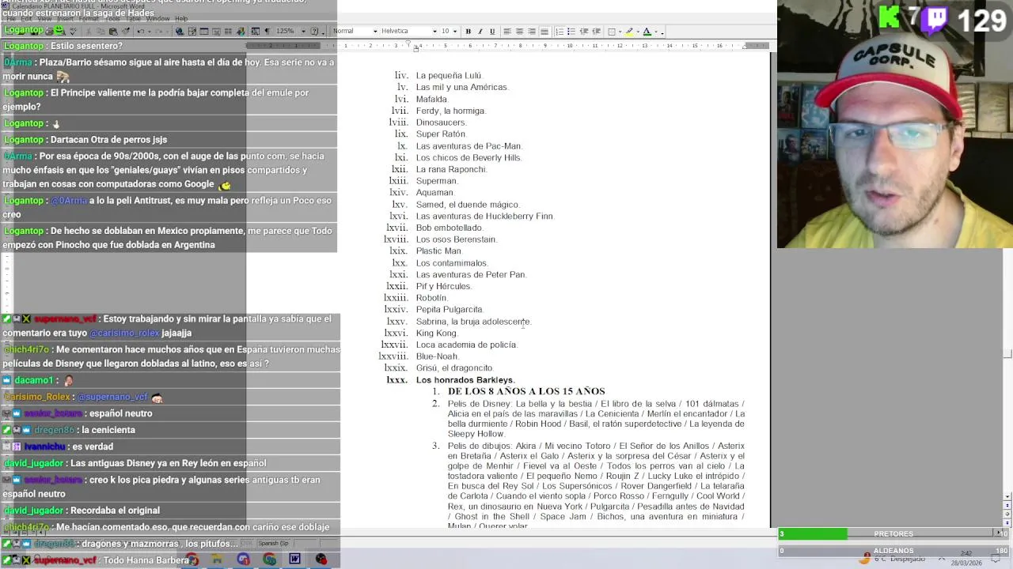Apply bulleted list formatting
Screen dimensions: 1013x569
click(571, 32)
